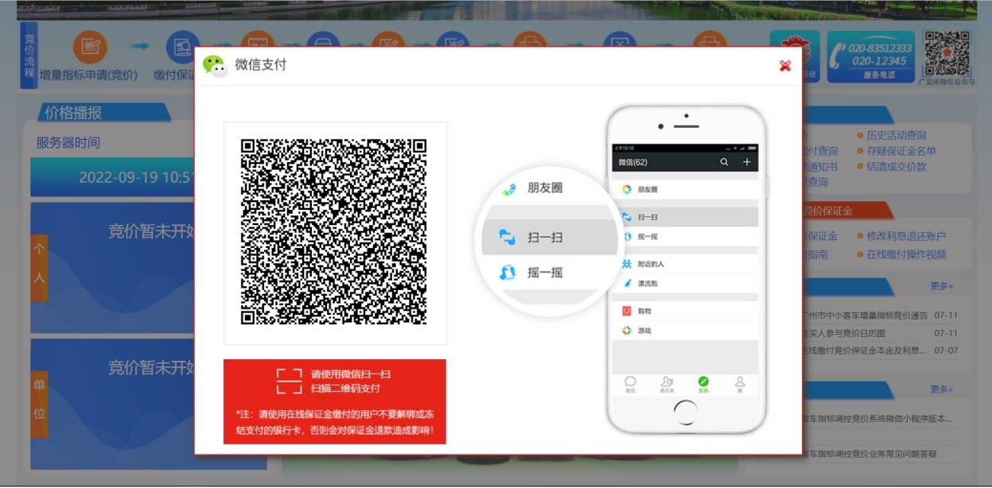Click the 服务器时间 label
The image size is (992, 488).
coord(68,143)
